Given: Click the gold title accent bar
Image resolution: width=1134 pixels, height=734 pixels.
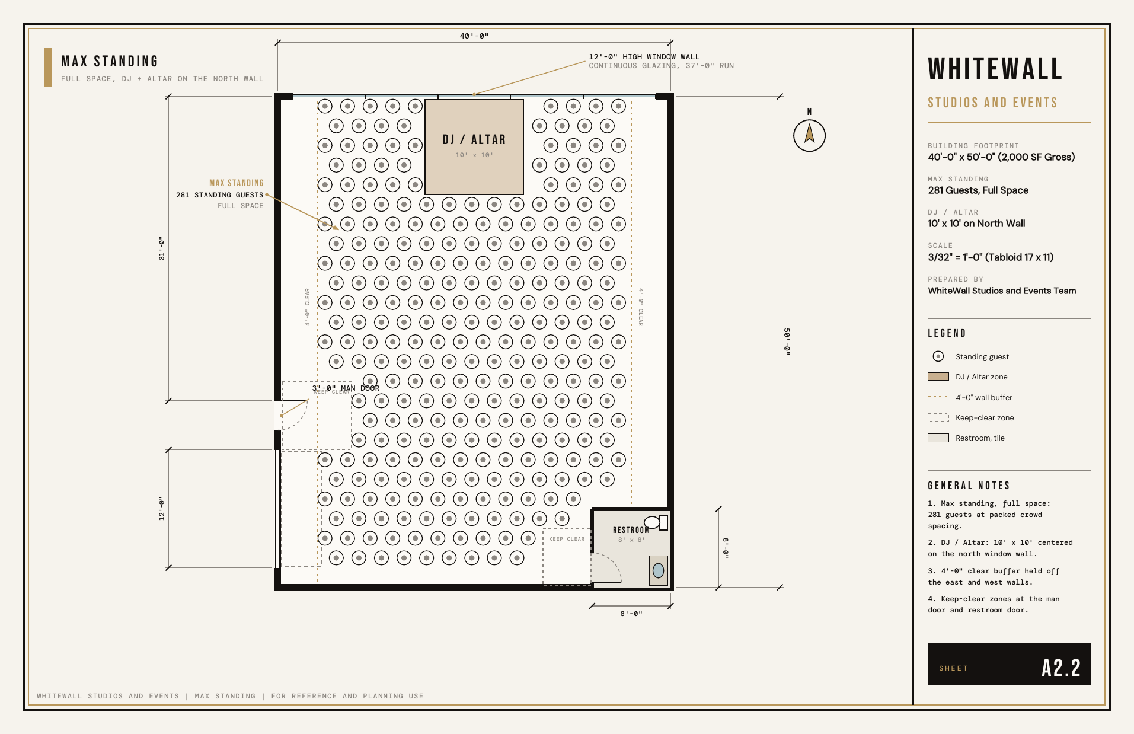Looking at the screenshot, I should 48,68.
